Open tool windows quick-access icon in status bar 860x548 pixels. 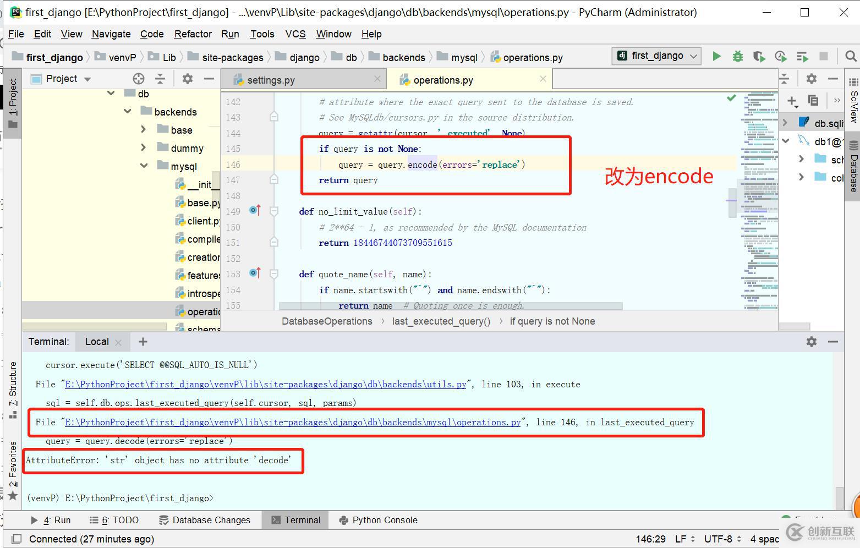(x=17, y=539)
